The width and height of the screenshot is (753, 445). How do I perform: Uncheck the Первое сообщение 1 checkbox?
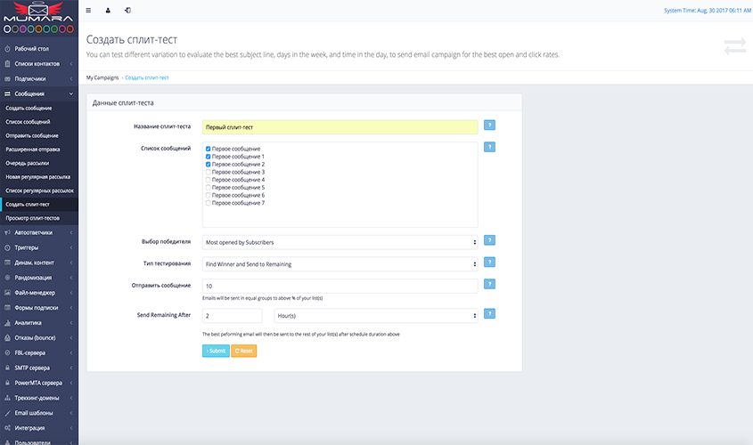[x=209, y=157]
